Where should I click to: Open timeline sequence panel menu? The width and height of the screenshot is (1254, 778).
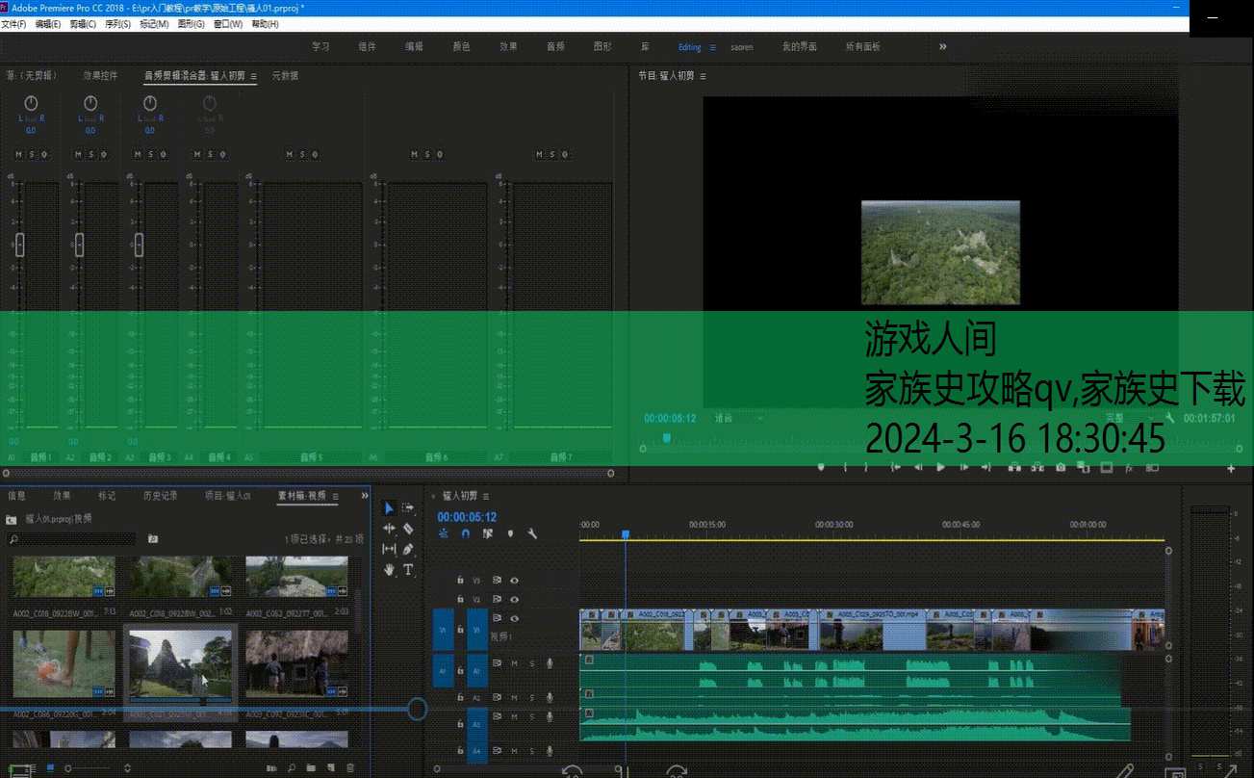point(487,496)
